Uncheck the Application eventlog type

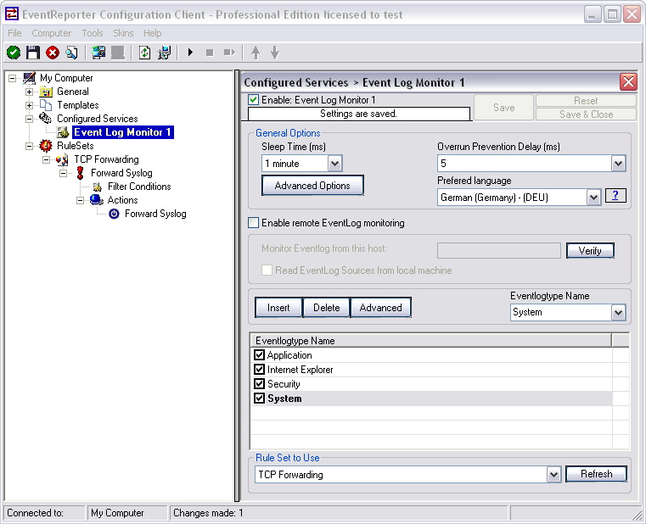259,354
